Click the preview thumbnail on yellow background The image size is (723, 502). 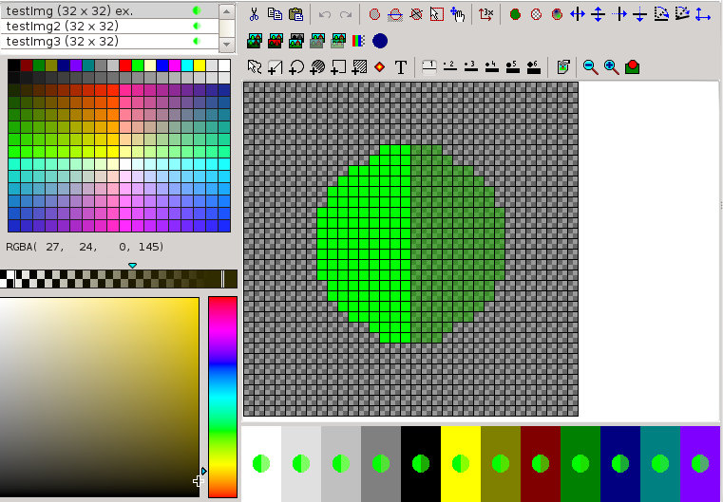[x=460, y=464]
